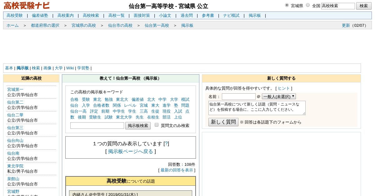The width and height of the screenshot is (375, 196).
Task: Click keyword link 東北大学
Action: point(124,117)
